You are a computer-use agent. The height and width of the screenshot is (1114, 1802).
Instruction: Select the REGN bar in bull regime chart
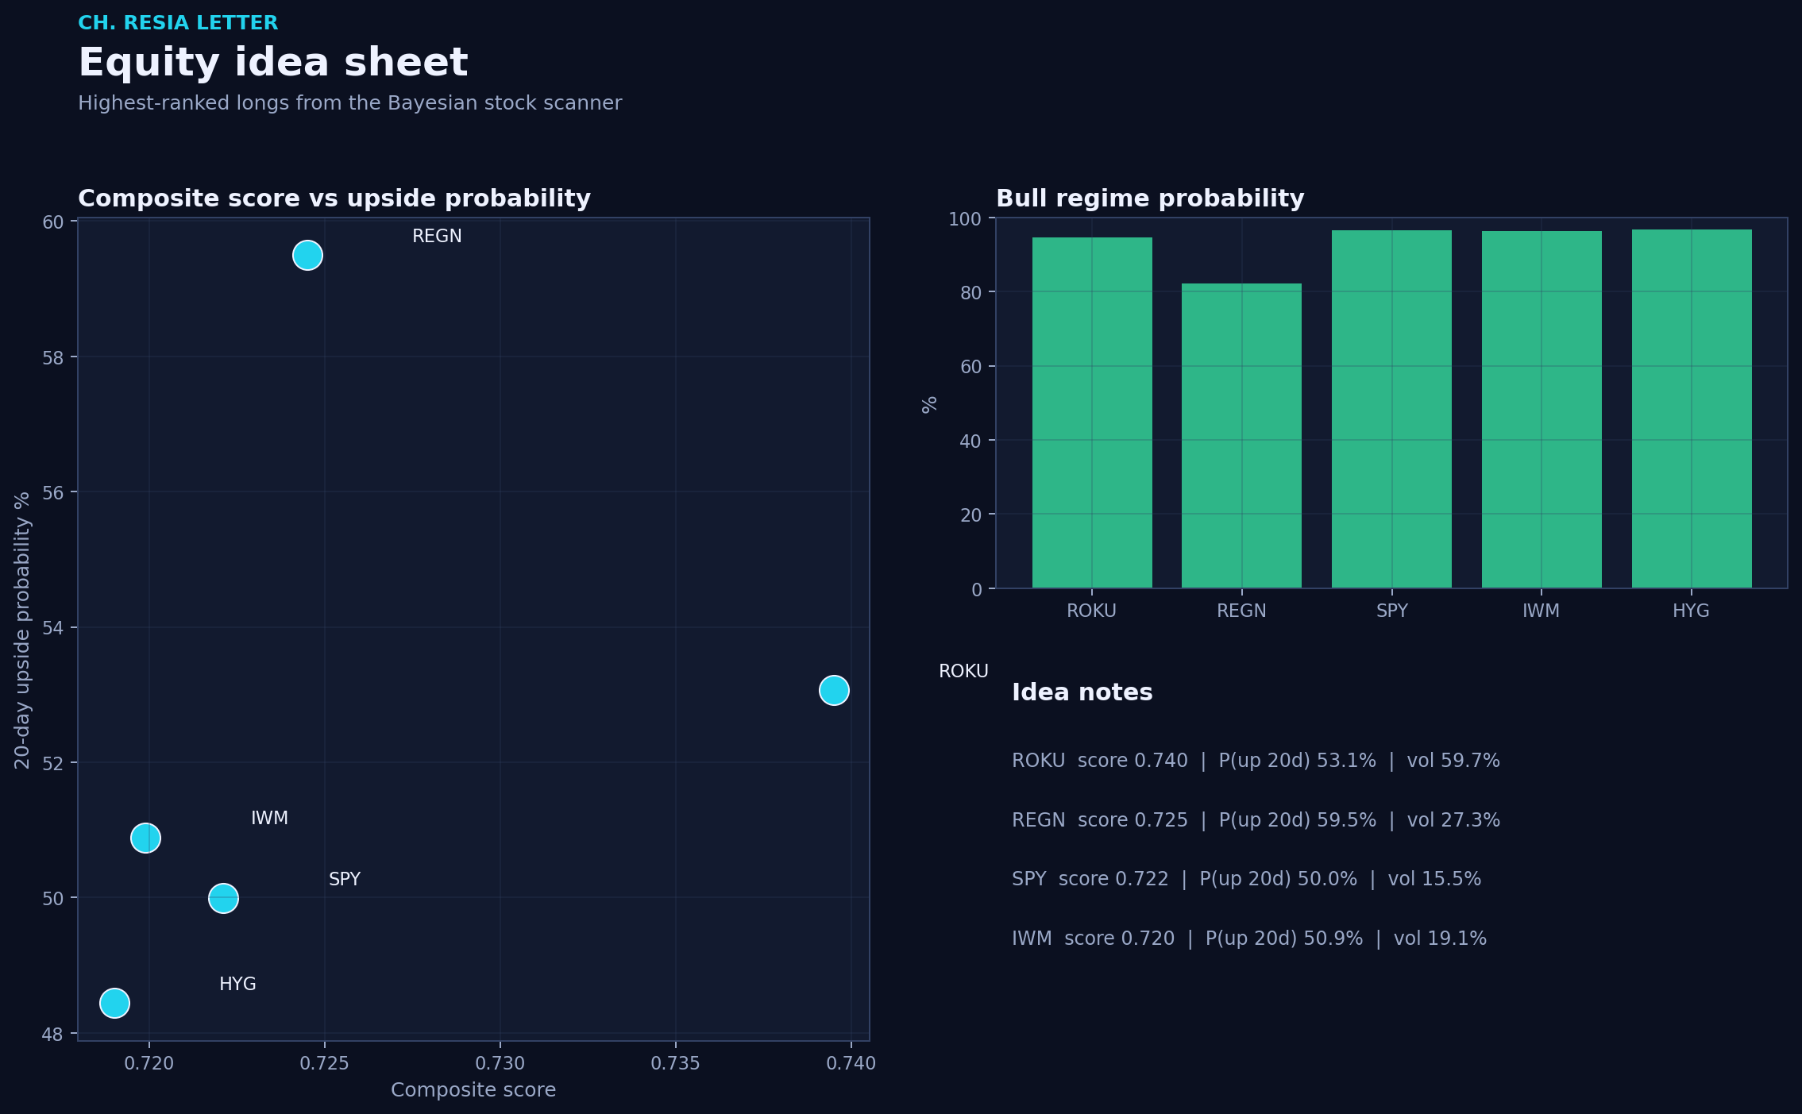1241,436
